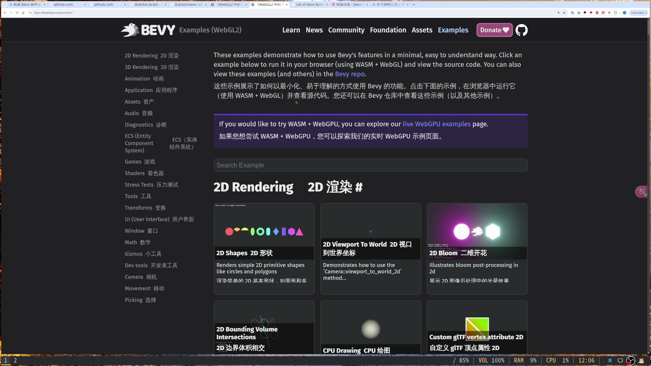651x366 pixels.
Task: Open the GitHub octocat icon in header
Action: [521, 30]
